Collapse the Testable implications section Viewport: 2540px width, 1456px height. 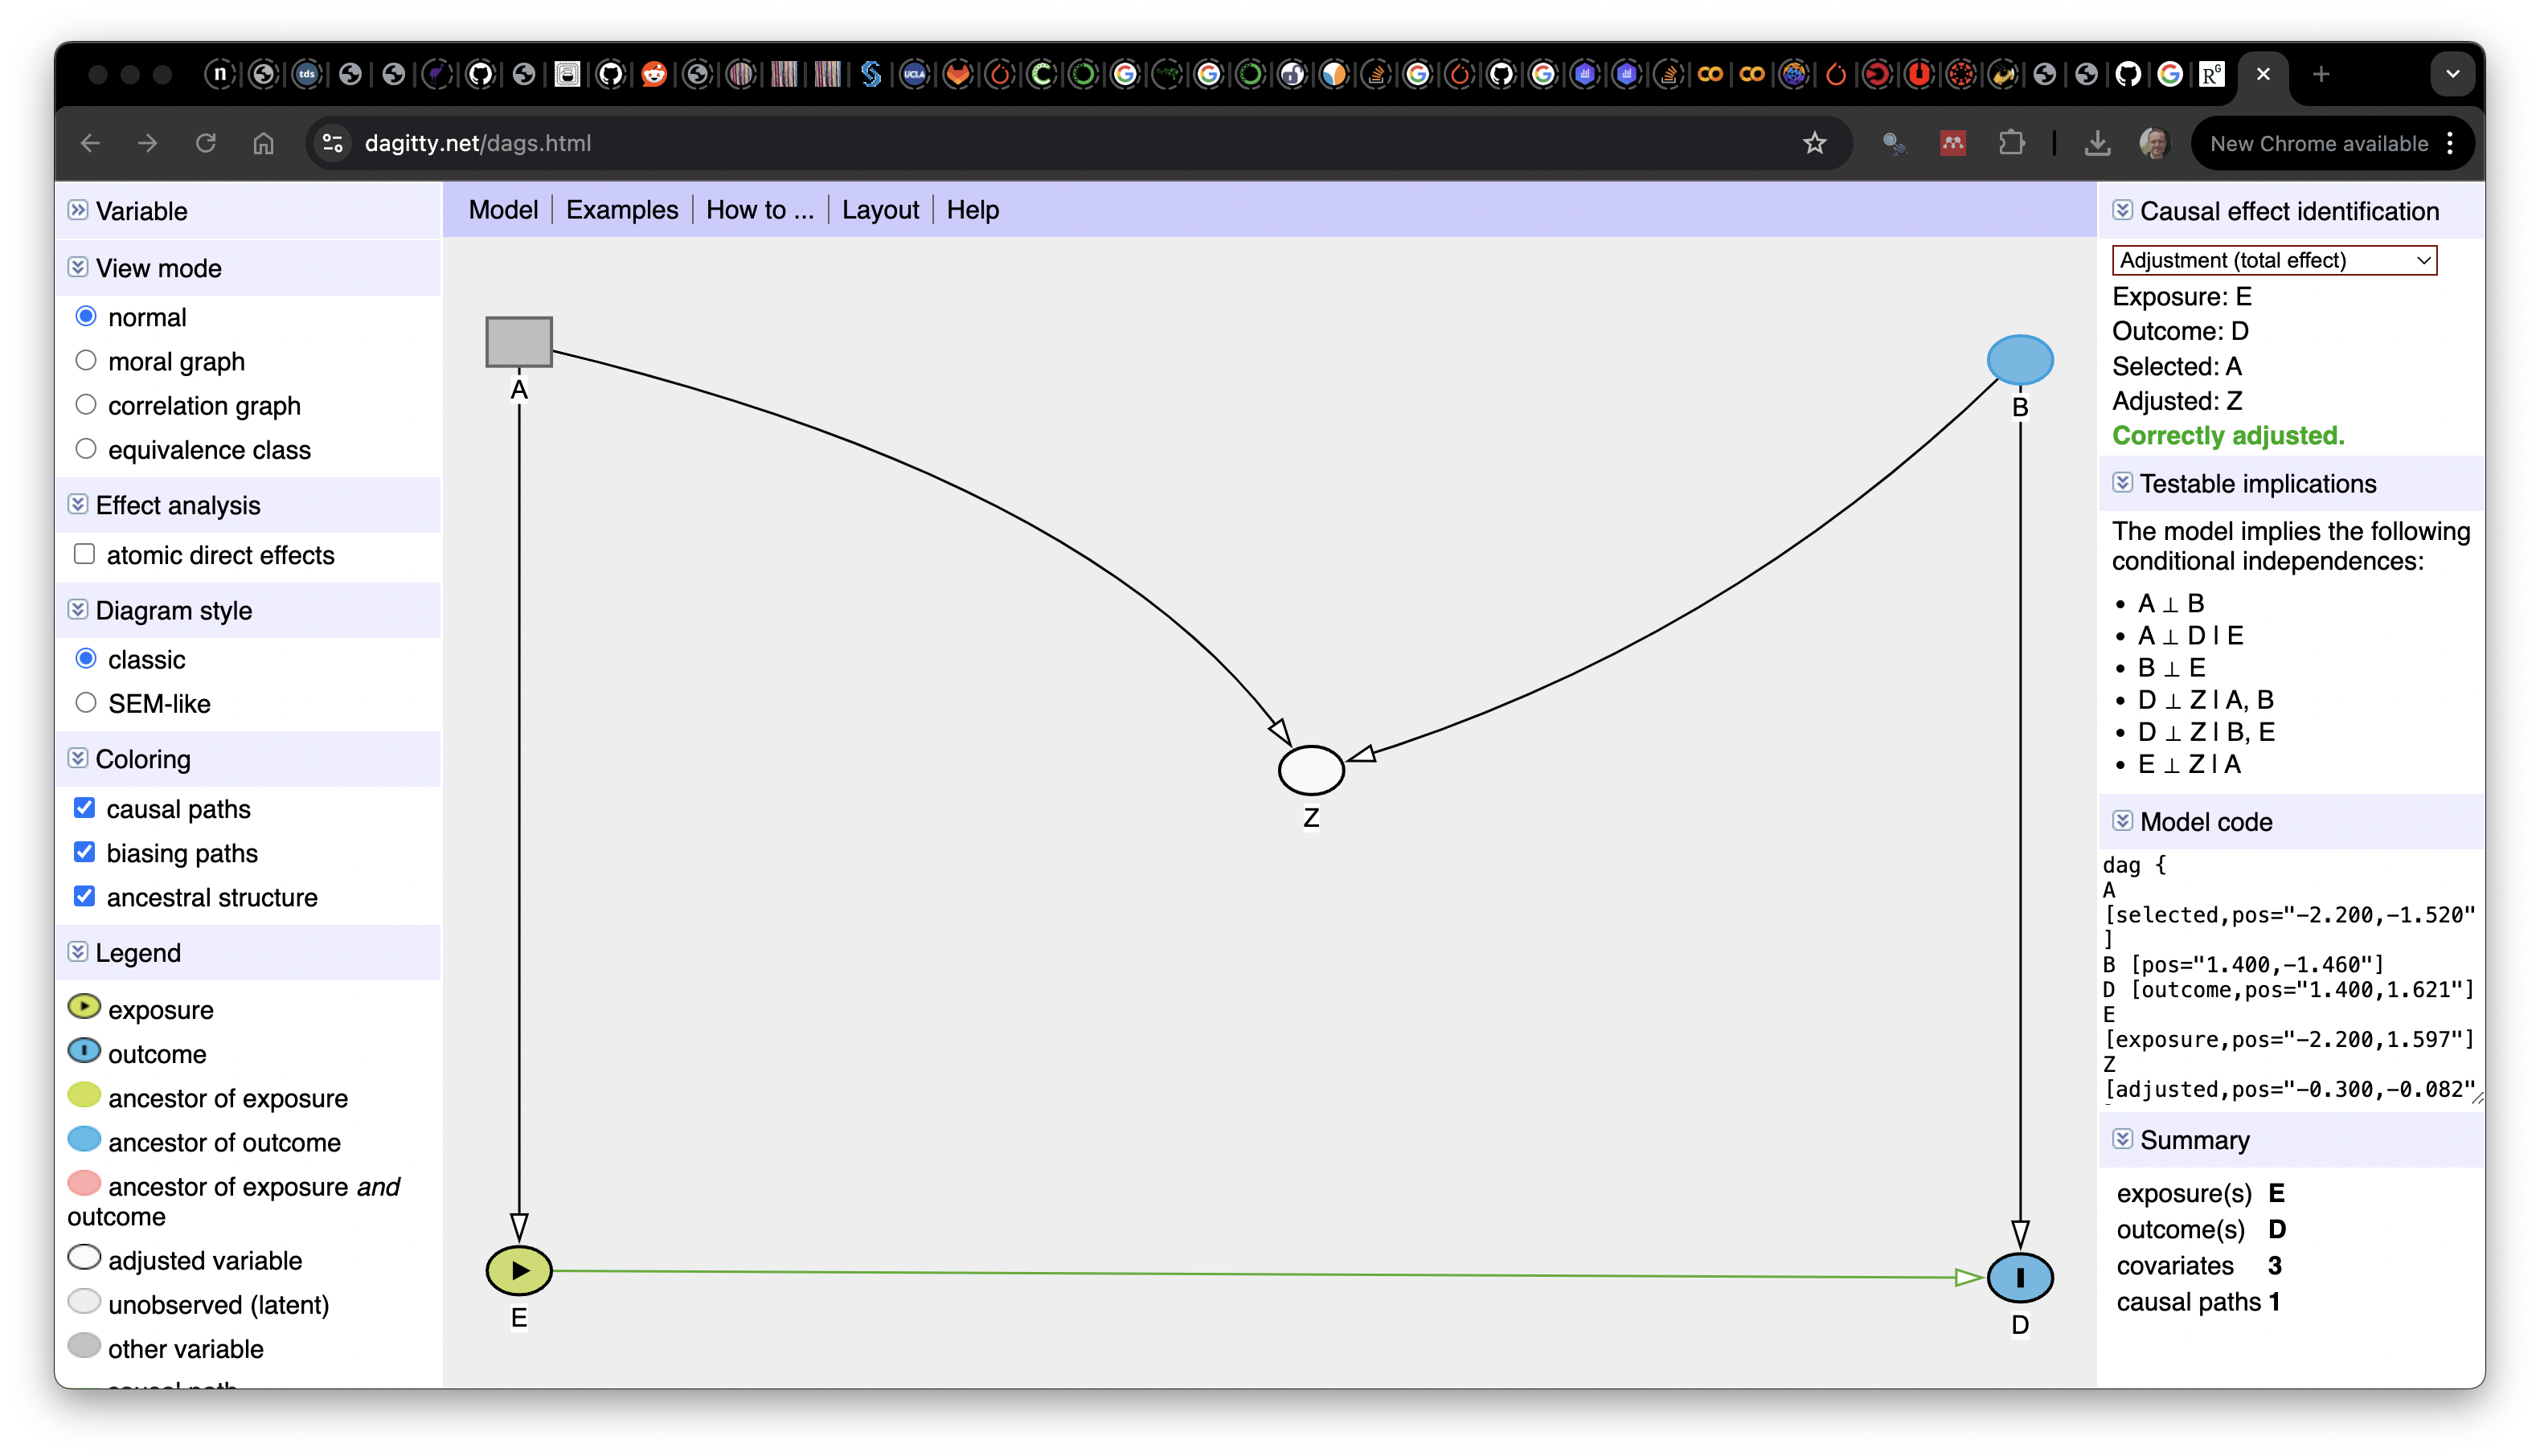[2121, 483]
